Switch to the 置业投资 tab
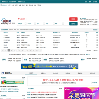The width and height of the screenshot is (99, 99). (80, 73)
